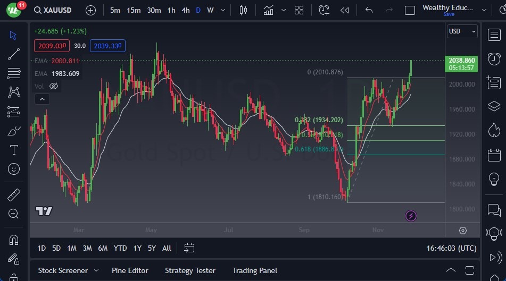
Task: Select the arrow cursor tool
Action: 13,35
